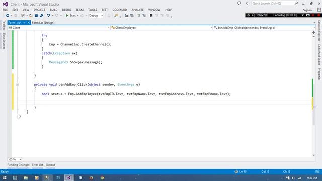Click the vertical scrollbar down arrow

pos(314,155)
